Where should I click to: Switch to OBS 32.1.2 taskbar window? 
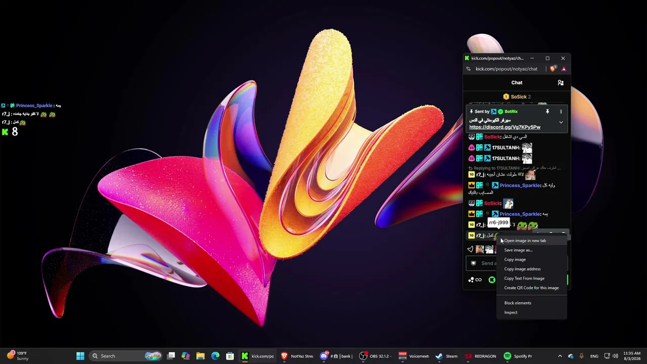click(x=376, y=356)
